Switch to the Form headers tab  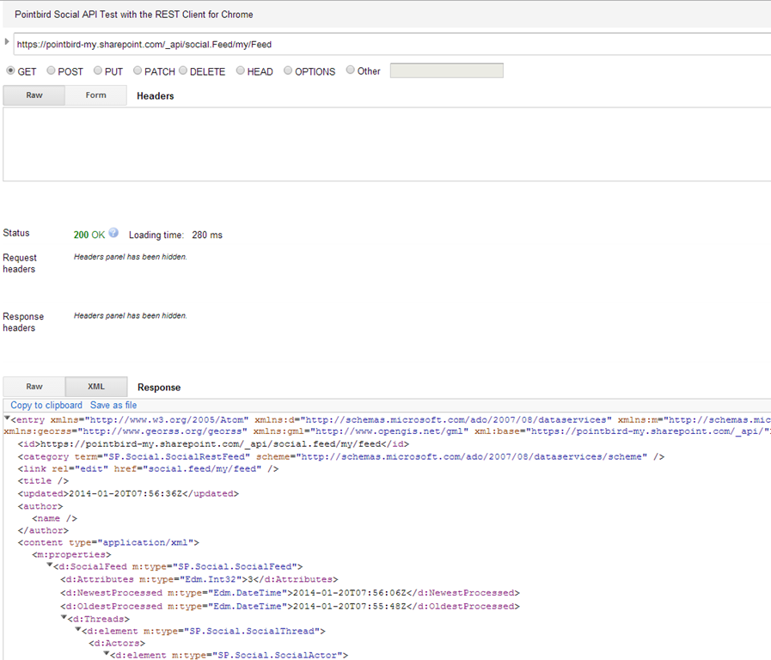pos(96,95)
